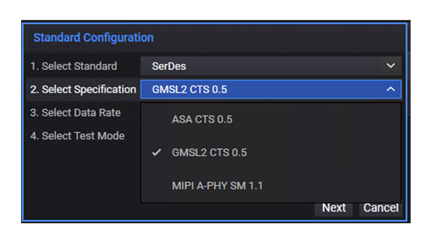
Task: Click the "4. Select Test Mode" step label
Action: click(x=77, y=136)
